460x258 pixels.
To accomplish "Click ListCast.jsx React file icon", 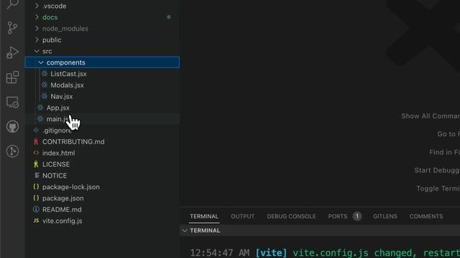I will click(45, 74).
